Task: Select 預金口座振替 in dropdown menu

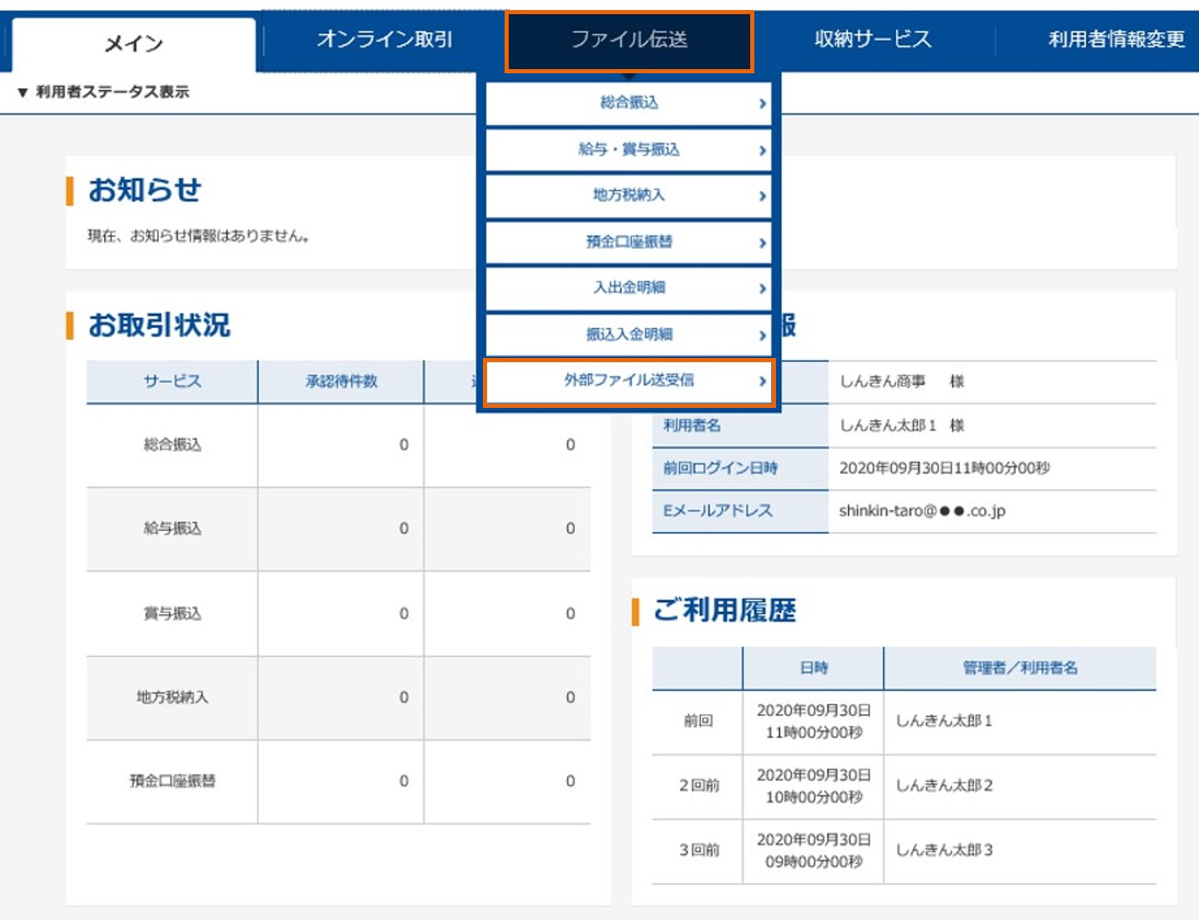Action: (x=629, y=241)
